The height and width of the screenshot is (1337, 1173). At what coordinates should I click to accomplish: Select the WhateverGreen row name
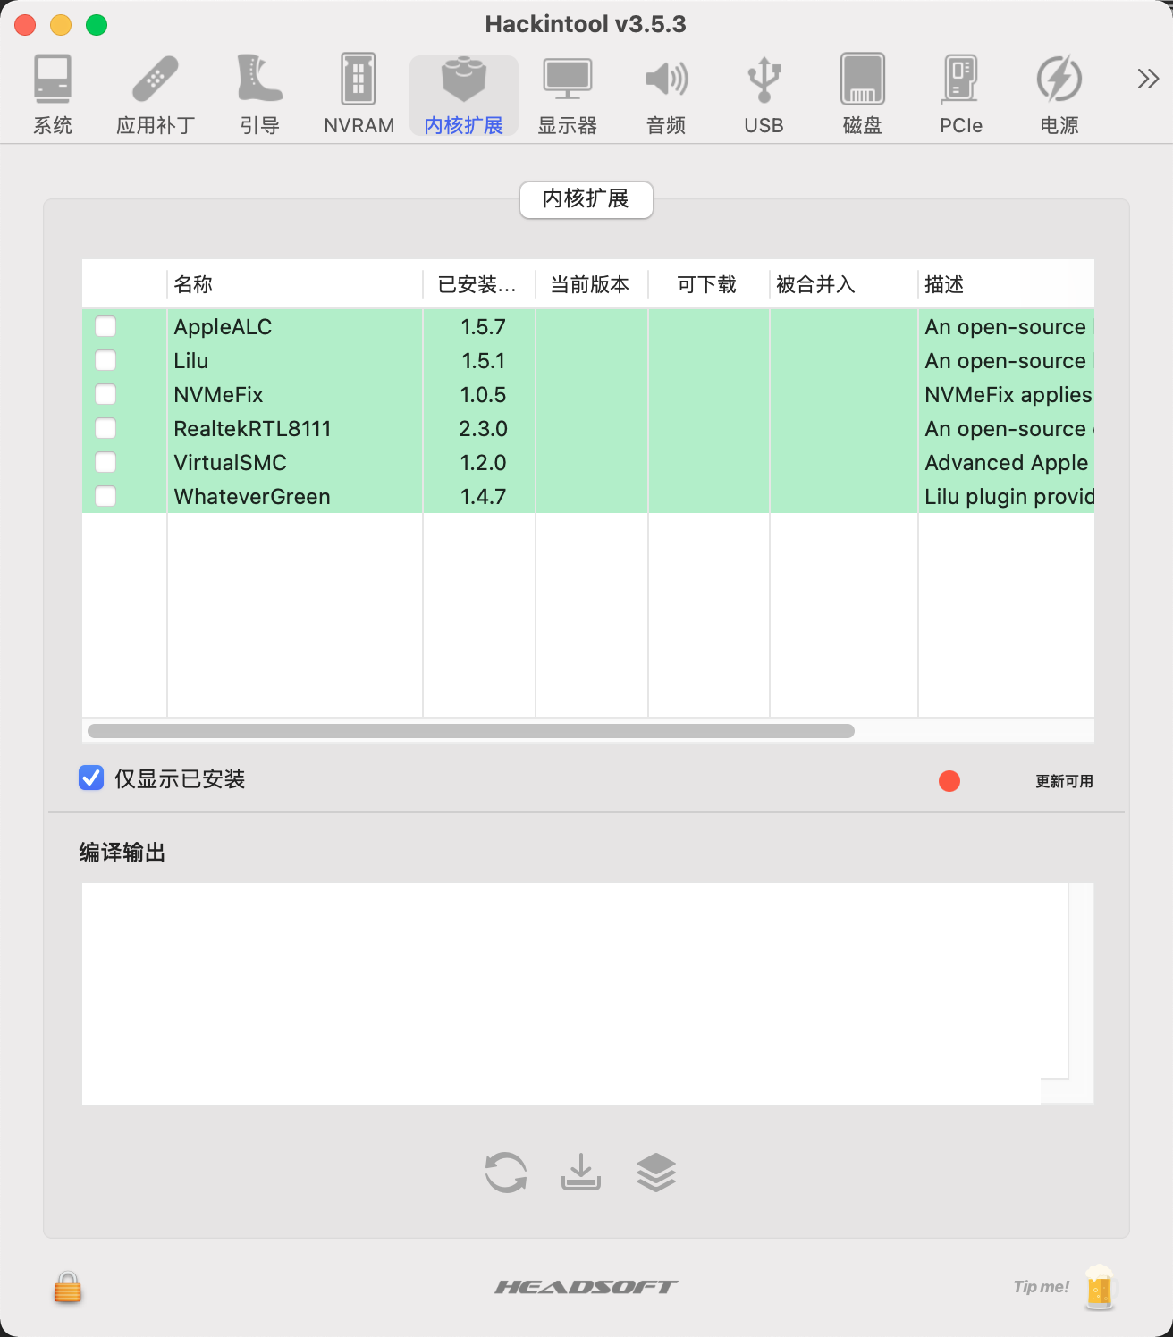tap(252, 497)
